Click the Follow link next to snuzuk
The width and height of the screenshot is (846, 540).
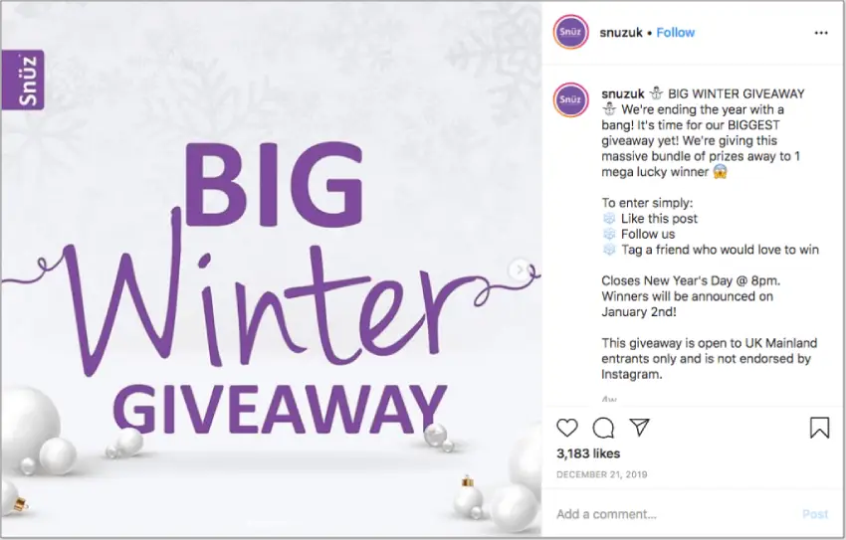(x=676, y=33)
